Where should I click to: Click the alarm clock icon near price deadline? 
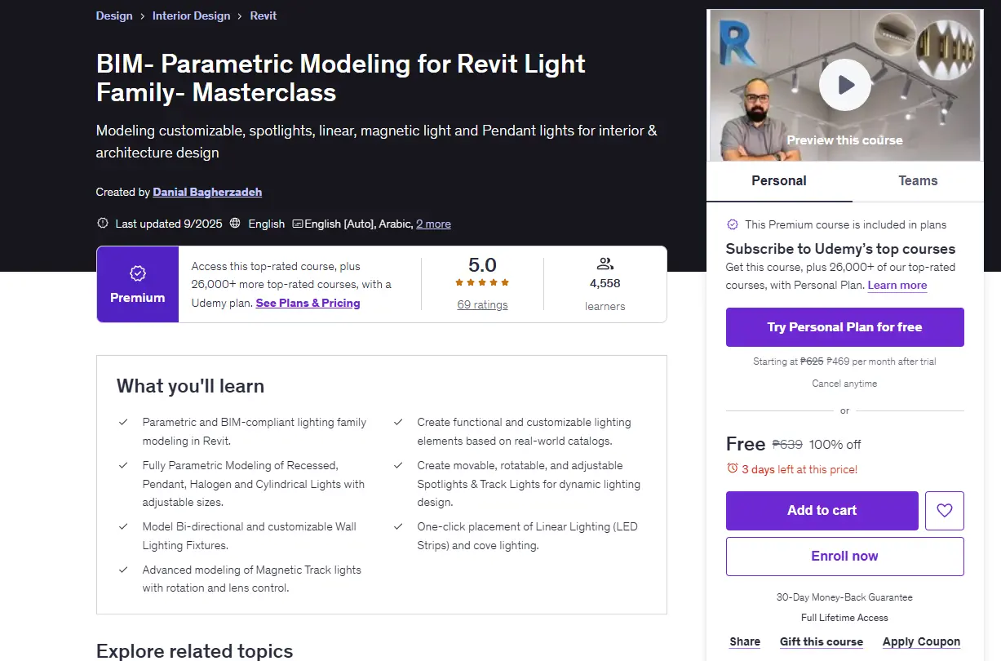[x=732, y=468]
